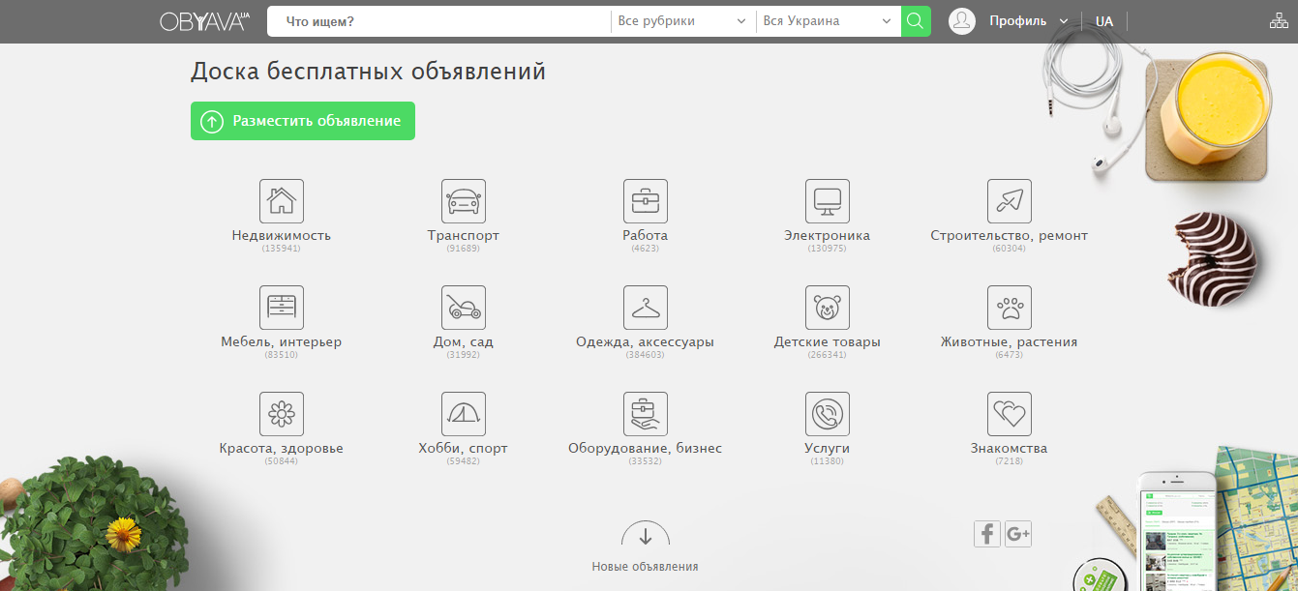Click the green search magnifier button

pos(915,21)
